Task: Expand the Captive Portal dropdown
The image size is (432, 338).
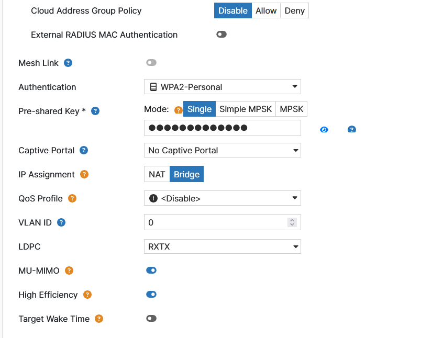Action: pos(223,150)
